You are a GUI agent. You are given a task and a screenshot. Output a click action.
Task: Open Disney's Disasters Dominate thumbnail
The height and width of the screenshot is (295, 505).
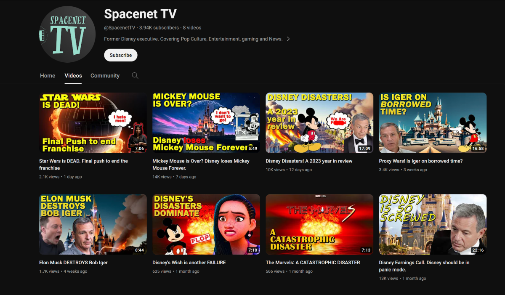[206, 224]
